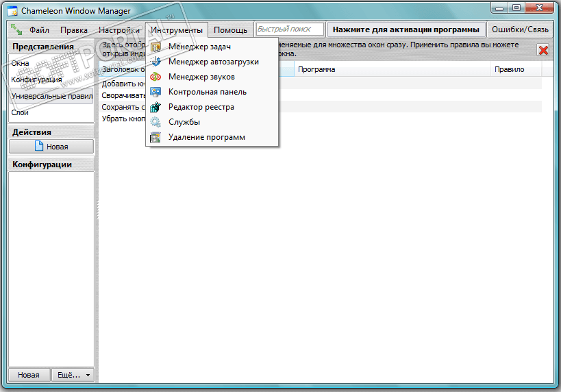This screenshot has width=561, height=392.
Task: Minimize the Chameleon Window Manager window
Action: (x=499, y=8)
